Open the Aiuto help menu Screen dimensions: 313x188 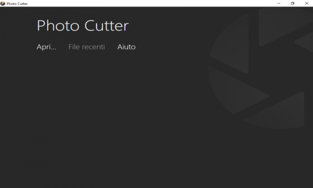[x=126, y=47]
